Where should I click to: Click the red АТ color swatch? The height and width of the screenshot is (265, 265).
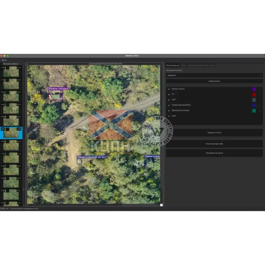(x=254, y=95)
